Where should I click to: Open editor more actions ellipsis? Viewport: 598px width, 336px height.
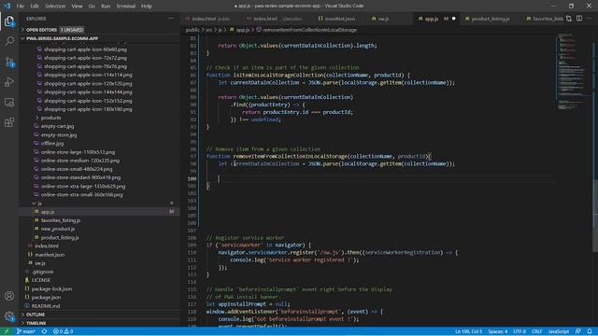[x=590, y=19]
